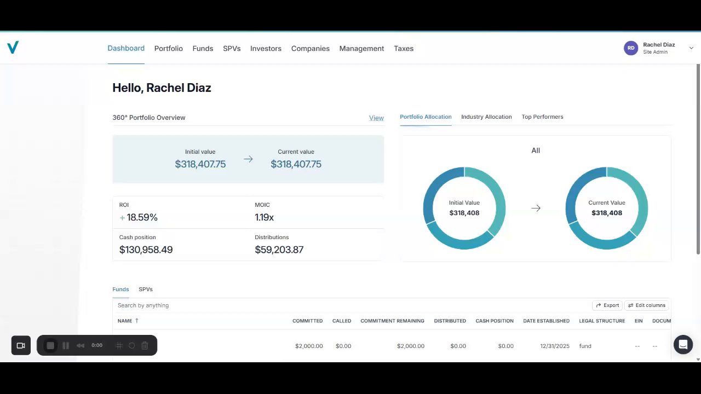This screenshot has height=394, width=701.
Task: Click the Export button
Action: coord(607,305)
